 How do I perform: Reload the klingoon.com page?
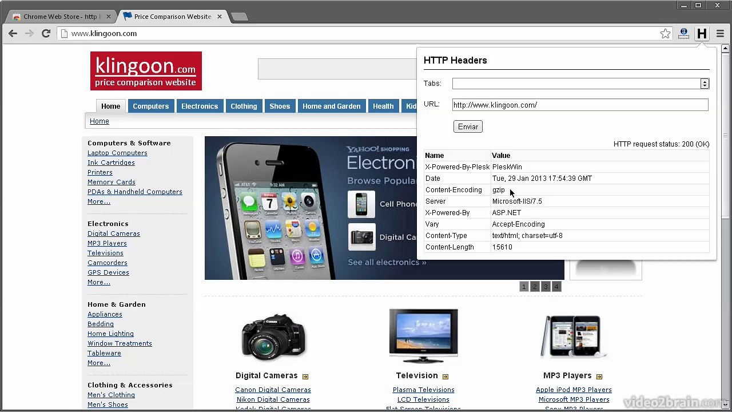[x=46, y=34]
